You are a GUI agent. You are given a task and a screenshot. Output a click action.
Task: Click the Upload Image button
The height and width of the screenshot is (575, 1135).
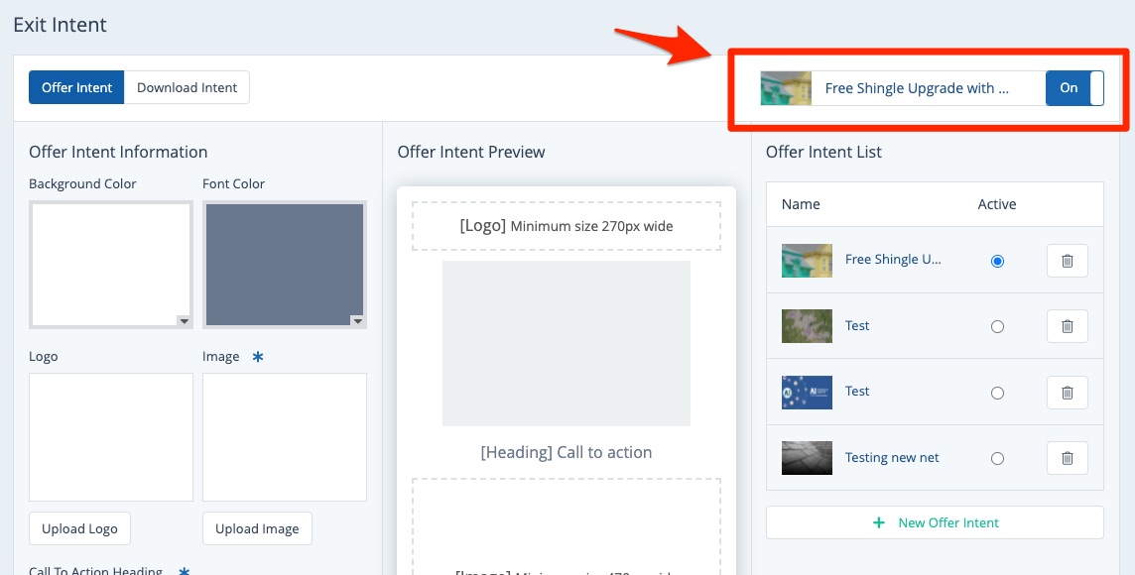click(257, 528)
